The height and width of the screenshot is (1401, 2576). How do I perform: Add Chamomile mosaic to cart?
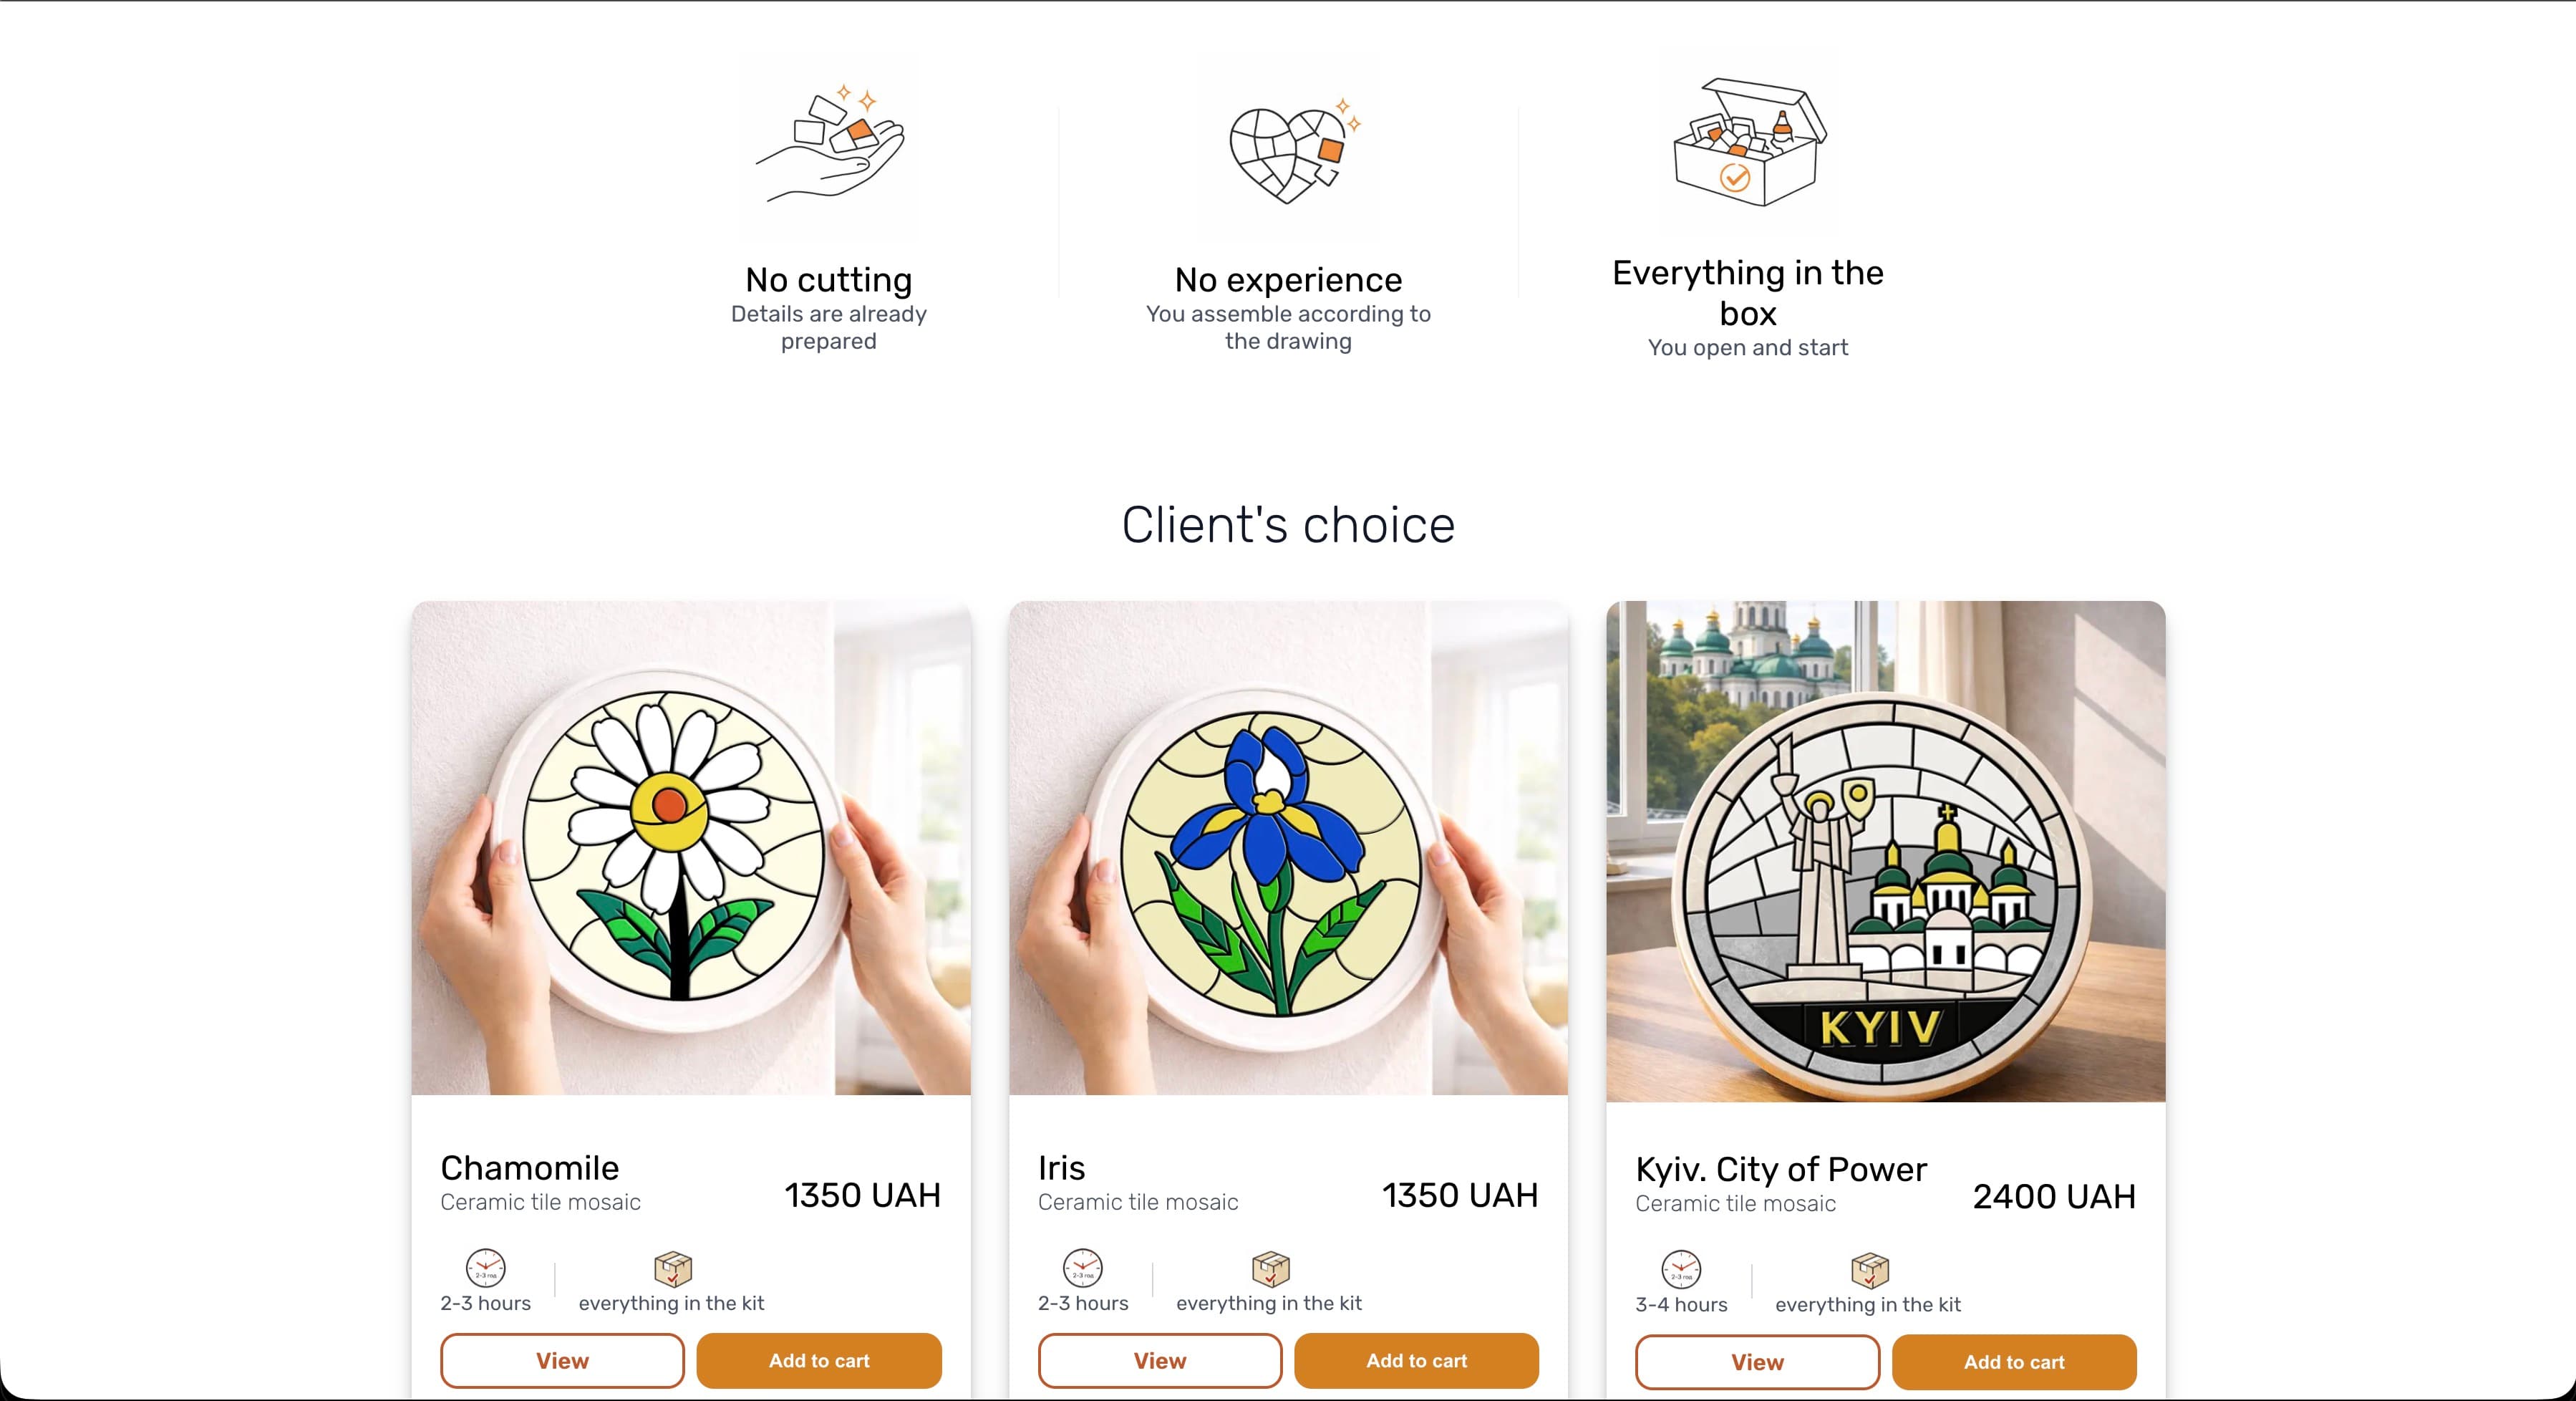tap(819, 1361)
